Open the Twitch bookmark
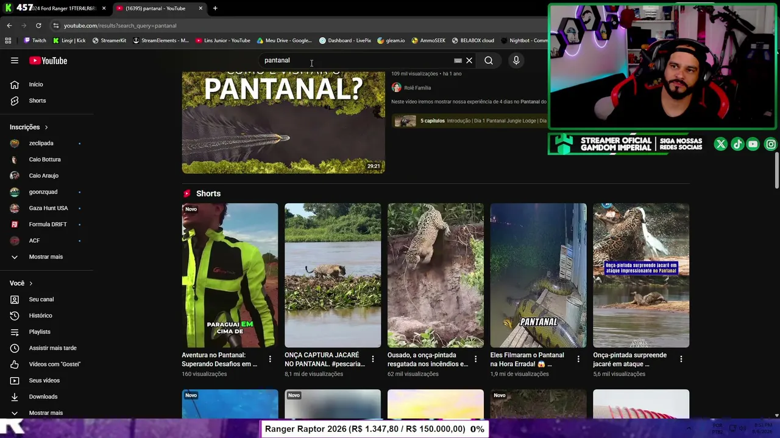The width and height of the screenshot is (780, 438). (35, 41)
